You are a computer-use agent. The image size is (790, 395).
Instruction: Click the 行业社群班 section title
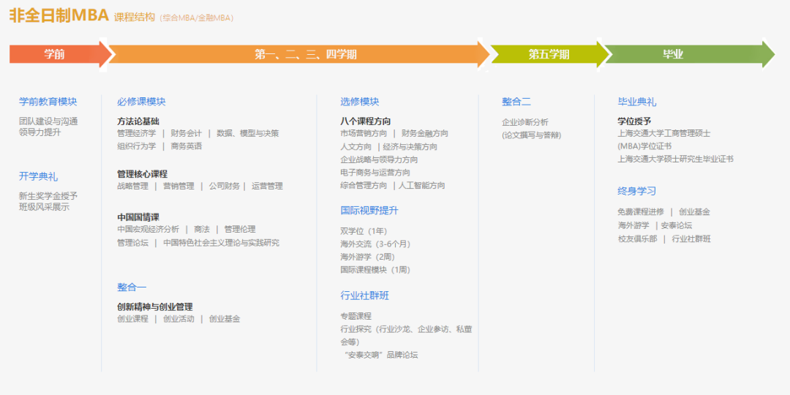[364, 296]
